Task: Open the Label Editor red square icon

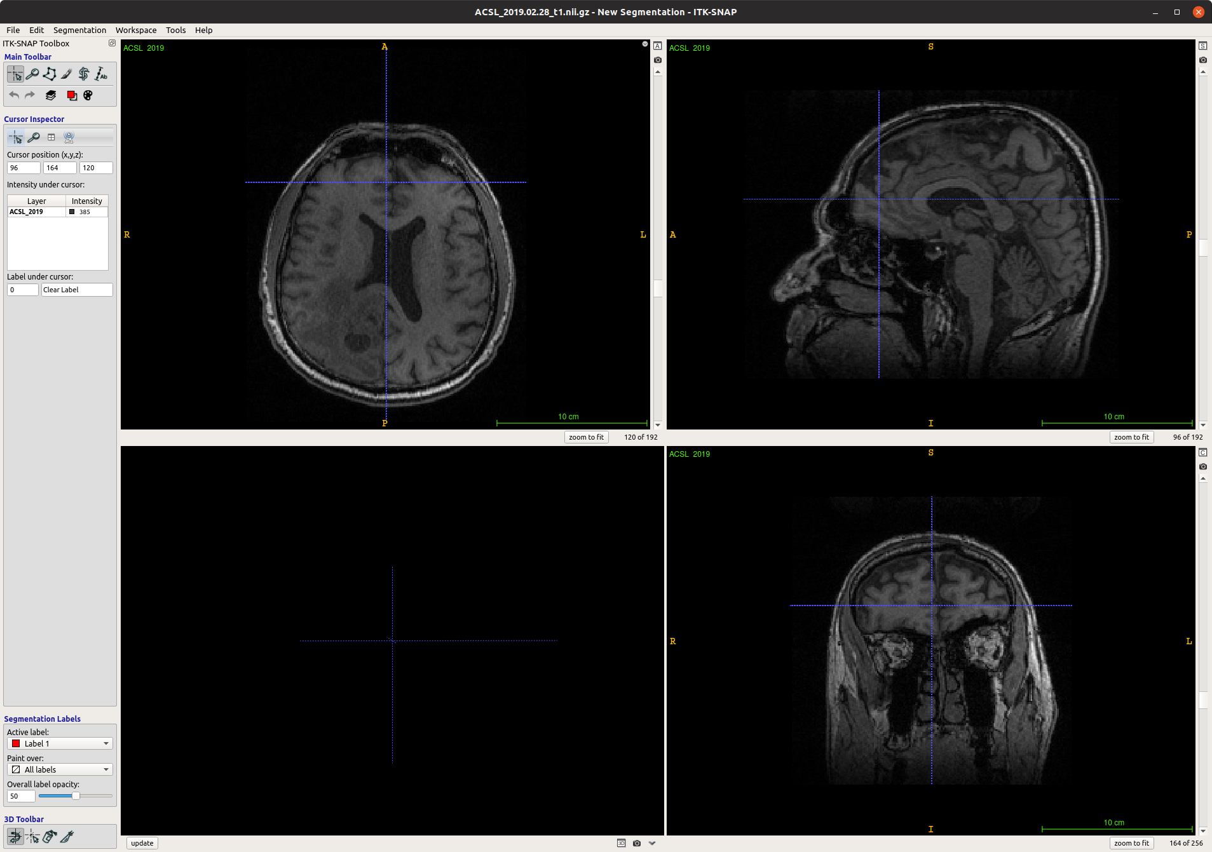Action: pyautogui.click(x=72, y=95)
